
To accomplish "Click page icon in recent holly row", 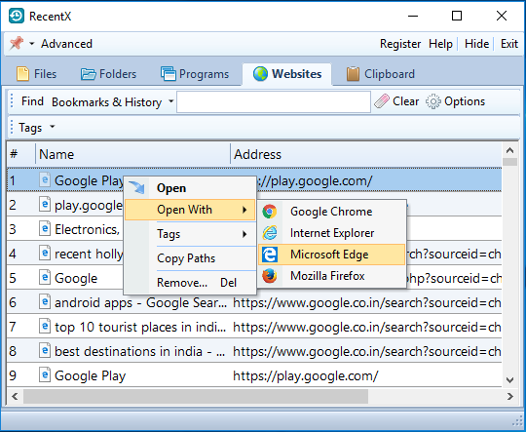I will (x=45, y=253).
